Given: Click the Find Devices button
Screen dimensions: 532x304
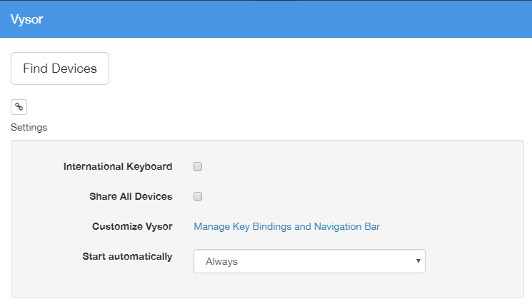Looking at the screenshot, I should [60, 69].
